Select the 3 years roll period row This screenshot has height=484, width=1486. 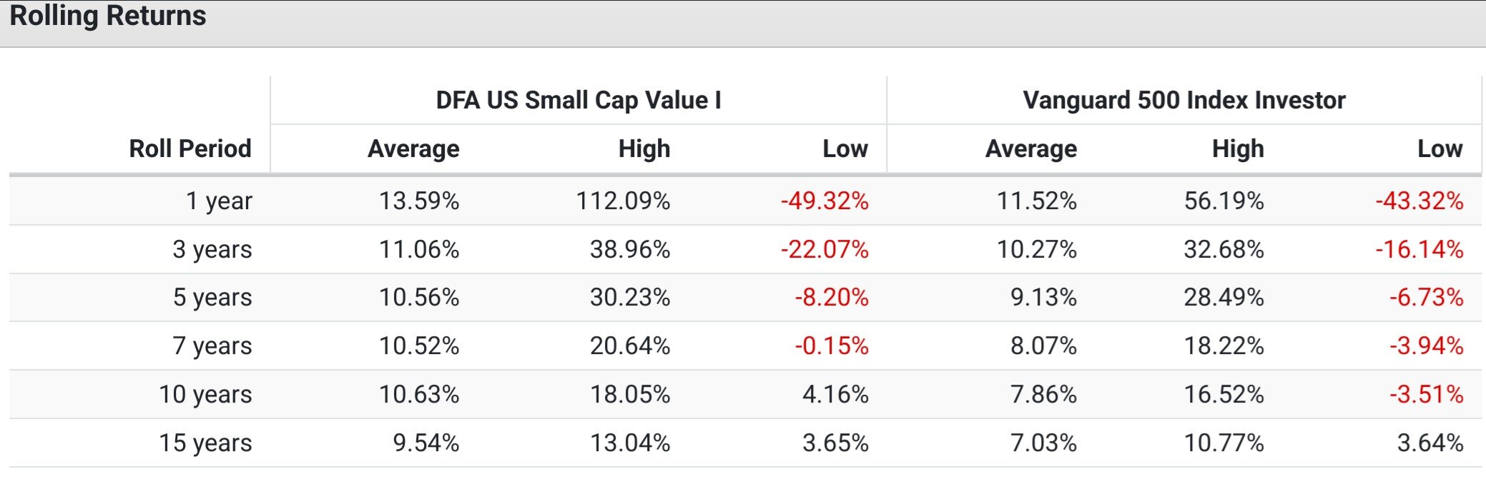click(212, 249)
